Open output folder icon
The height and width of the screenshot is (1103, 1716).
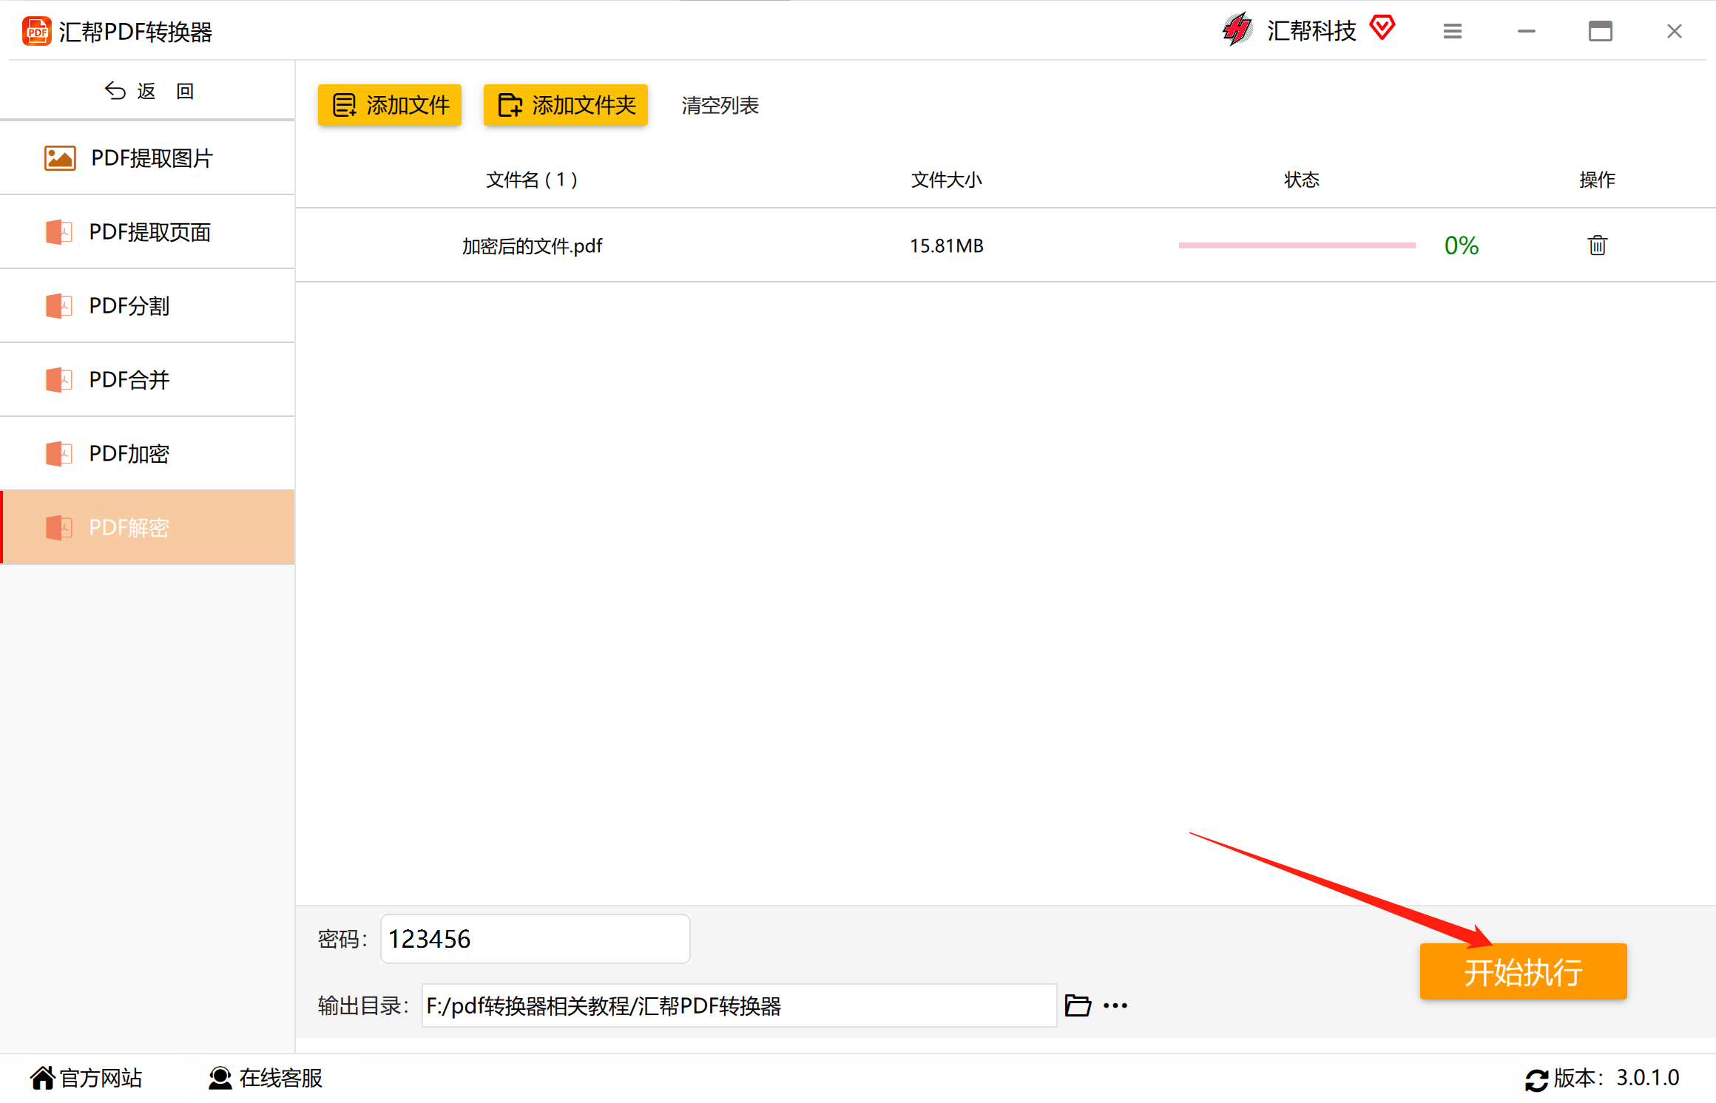pyautogui.click(x=1078, y=1005)
